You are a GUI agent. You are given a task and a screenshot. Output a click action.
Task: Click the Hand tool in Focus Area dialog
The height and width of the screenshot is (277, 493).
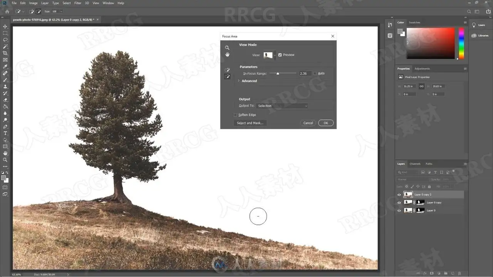[x=227, y=55]
